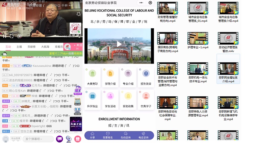Click the chat message from bili_33519725673
This screenshot has width=255, height=143.
point(36,75)
